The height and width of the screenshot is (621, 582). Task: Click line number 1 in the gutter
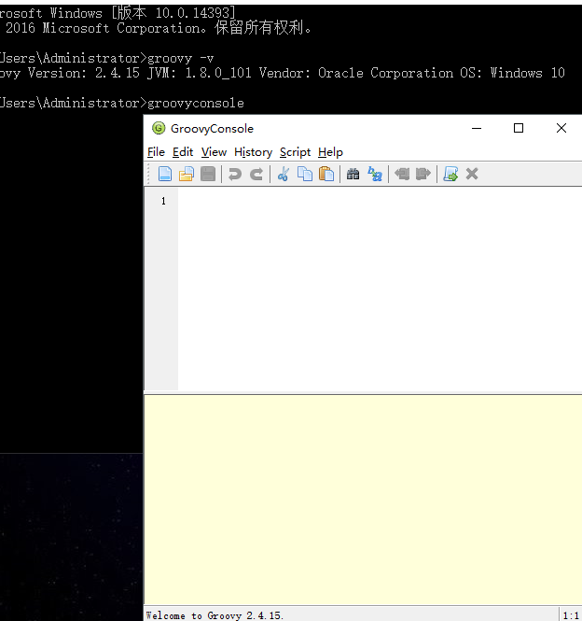point(163,201)
